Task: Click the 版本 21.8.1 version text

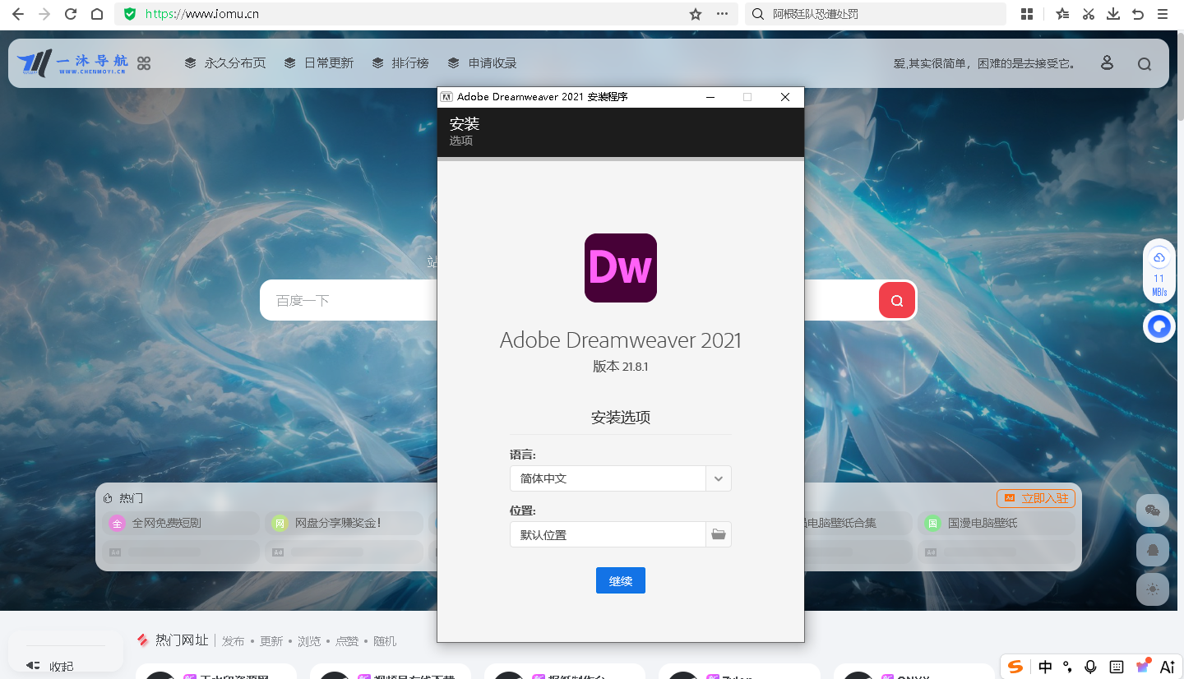Action: tap(621, 367)
